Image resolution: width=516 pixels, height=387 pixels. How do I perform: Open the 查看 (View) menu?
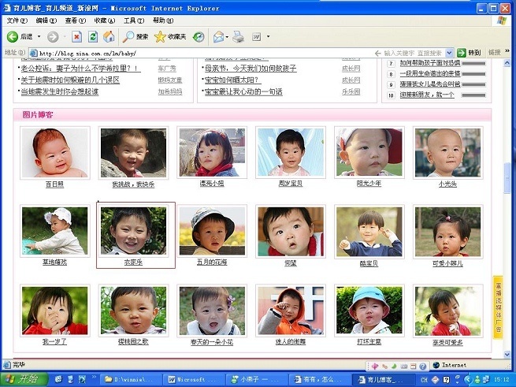pos(76,20)
